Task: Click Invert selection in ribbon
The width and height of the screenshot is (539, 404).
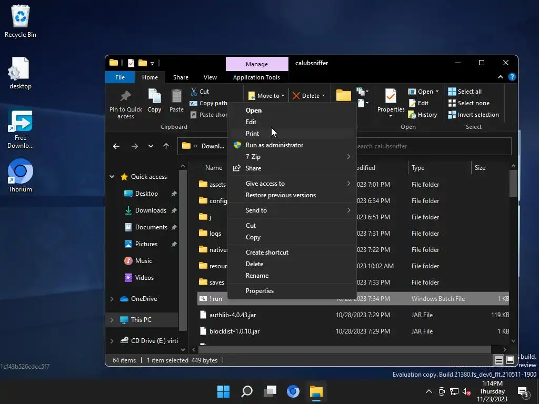Action: [x=473, y=115]
